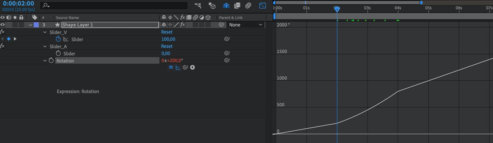Click expression pick whip below Rotation
The width and height of the screenshot is (493, 143).
185,67
